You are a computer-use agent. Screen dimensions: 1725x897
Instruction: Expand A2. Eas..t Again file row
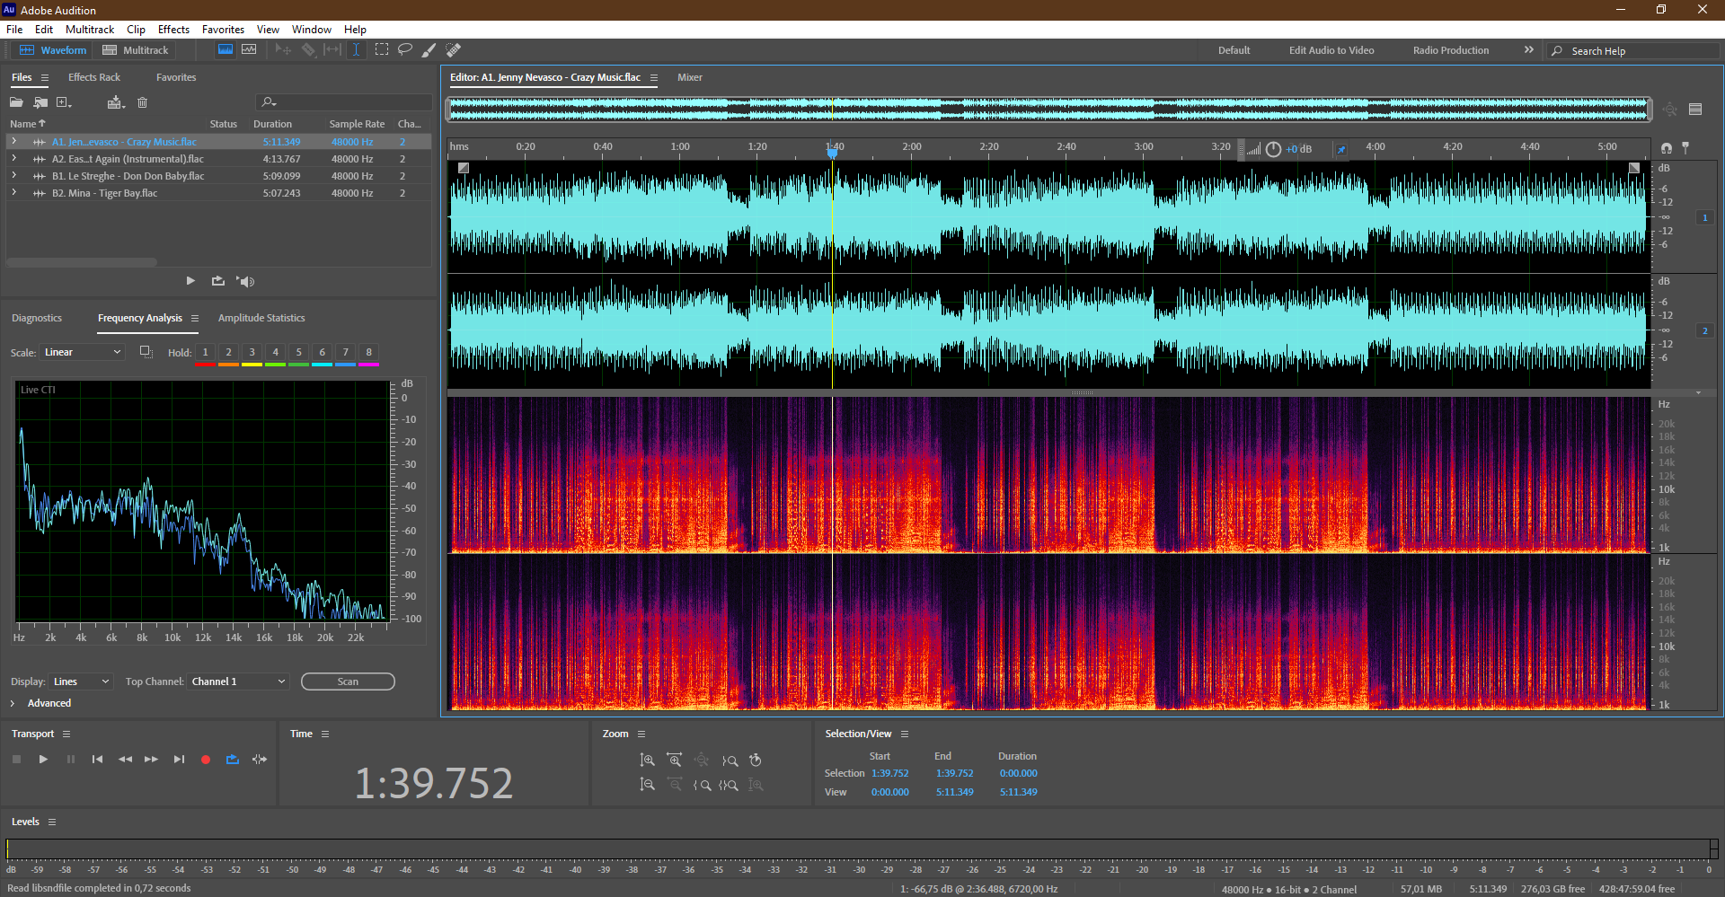tap(14, 158)
